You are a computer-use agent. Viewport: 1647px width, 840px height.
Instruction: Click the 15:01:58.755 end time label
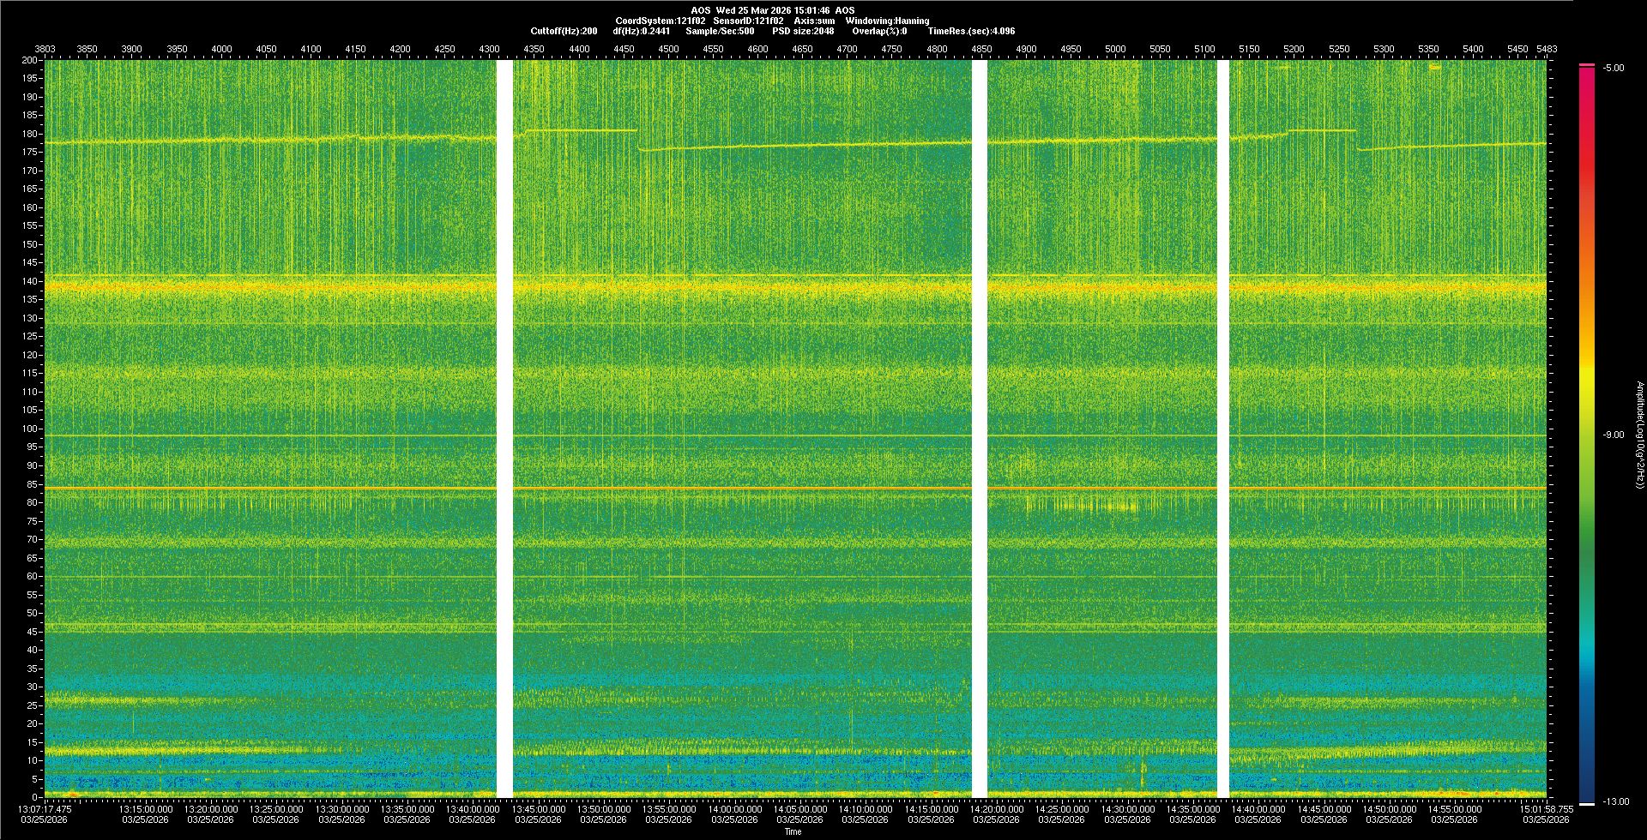point(1546,809)
